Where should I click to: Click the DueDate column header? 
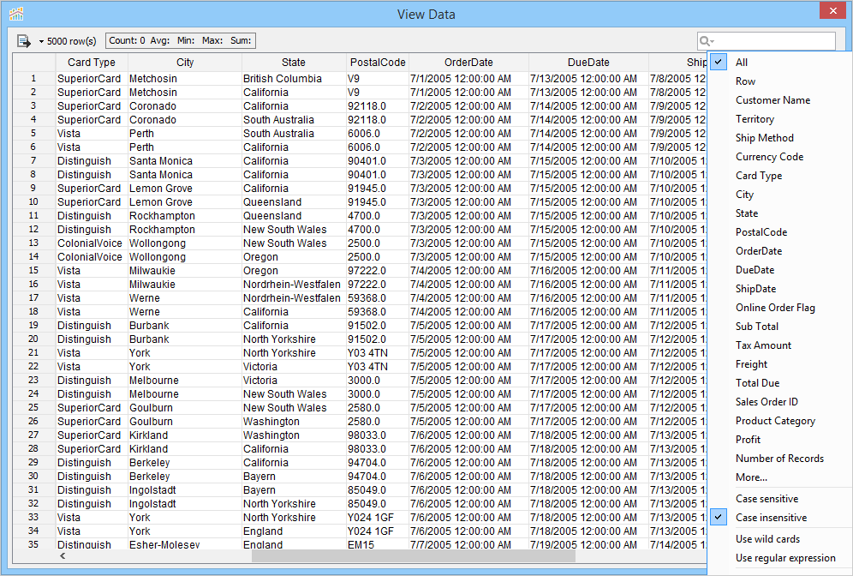(x=588, y=62)
